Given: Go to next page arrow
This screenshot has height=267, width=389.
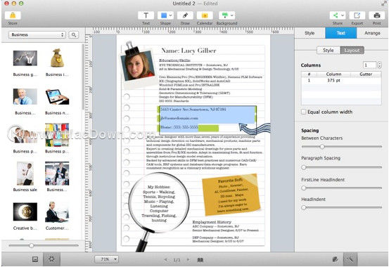Looking at the screenshot, I should point(188,259).
